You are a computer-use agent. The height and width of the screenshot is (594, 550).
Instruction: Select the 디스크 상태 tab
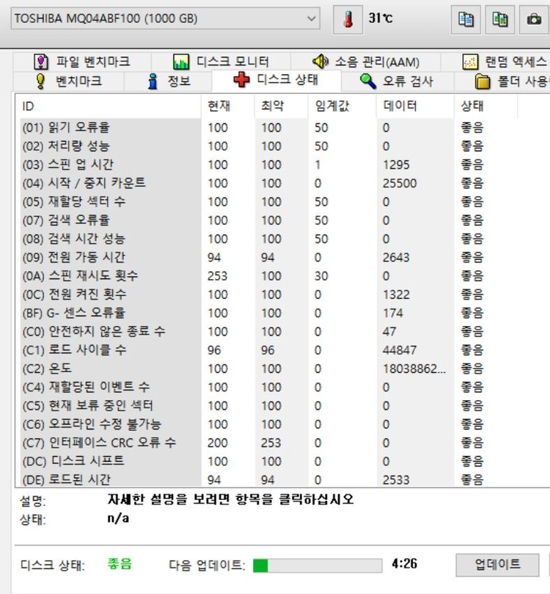[276, 80]
